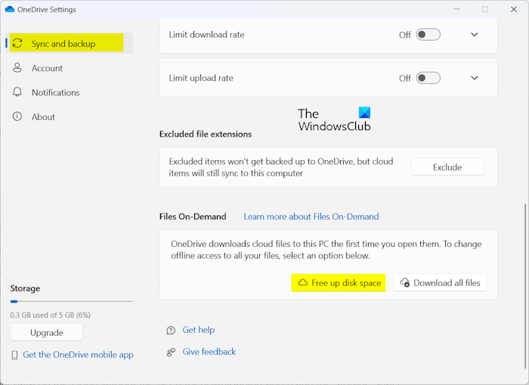Toggle the Limit download rate switch
This screenshot has height=385, width=529.
428,35
